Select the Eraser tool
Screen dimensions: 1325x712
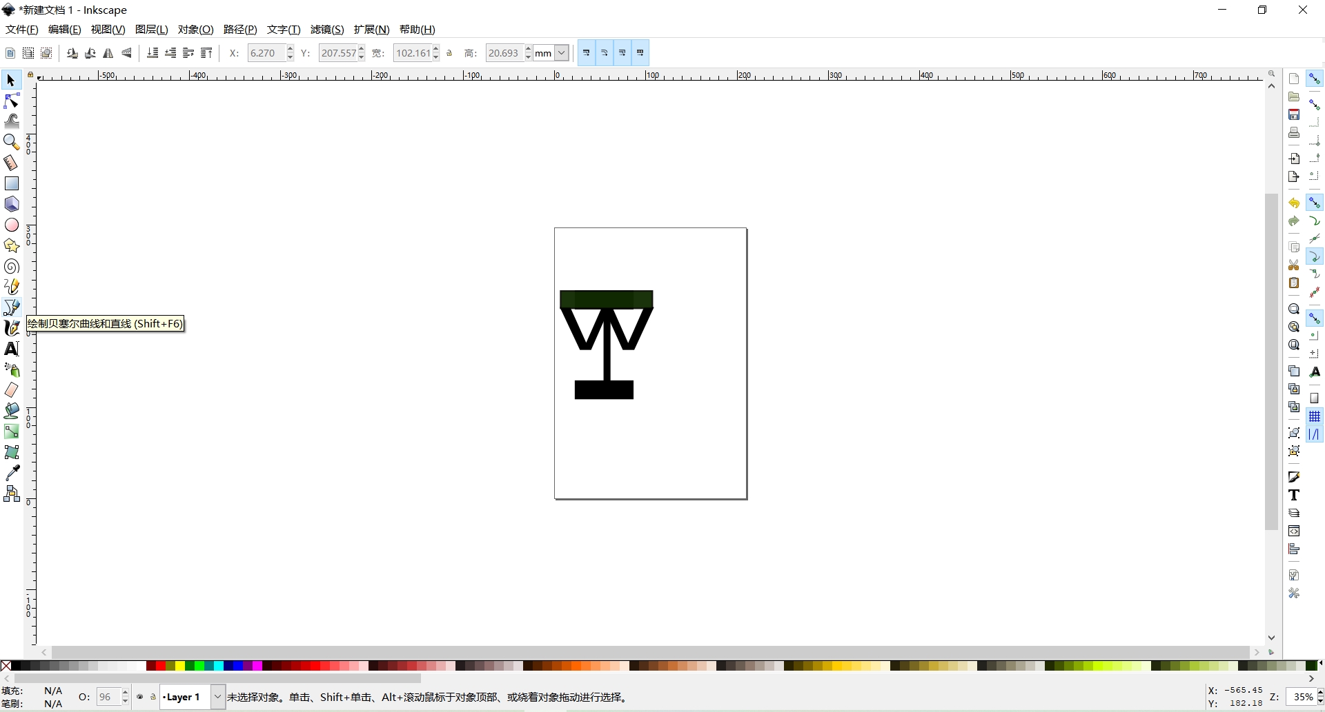[12, 390]
